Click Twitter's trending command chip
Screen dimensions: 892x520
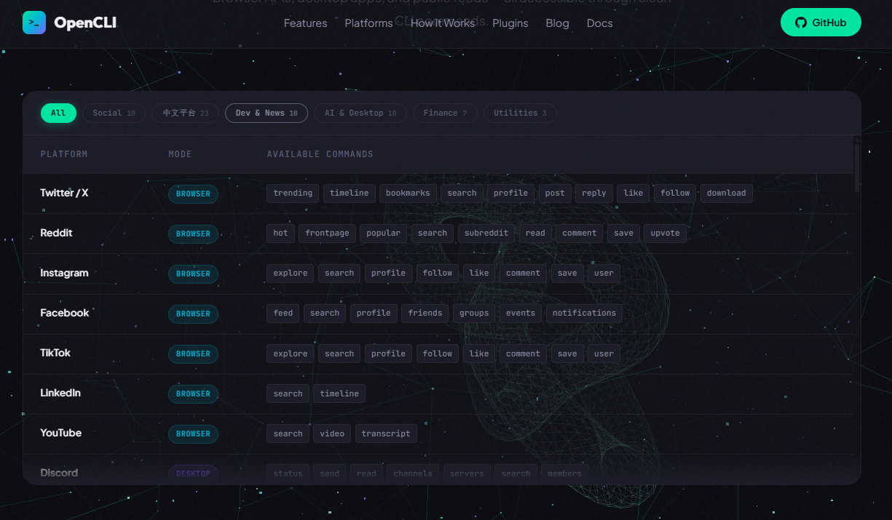pos(293,193)
